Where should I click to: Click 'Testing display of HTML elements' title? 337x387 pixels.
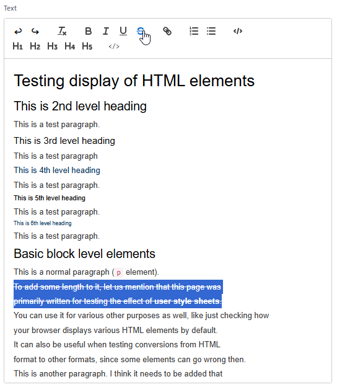pos(134,81)
